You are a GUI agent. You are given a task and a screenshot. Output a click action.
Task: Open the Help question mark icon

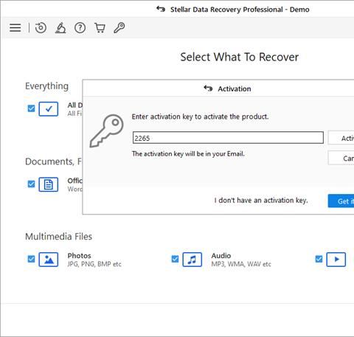[80, 28]
